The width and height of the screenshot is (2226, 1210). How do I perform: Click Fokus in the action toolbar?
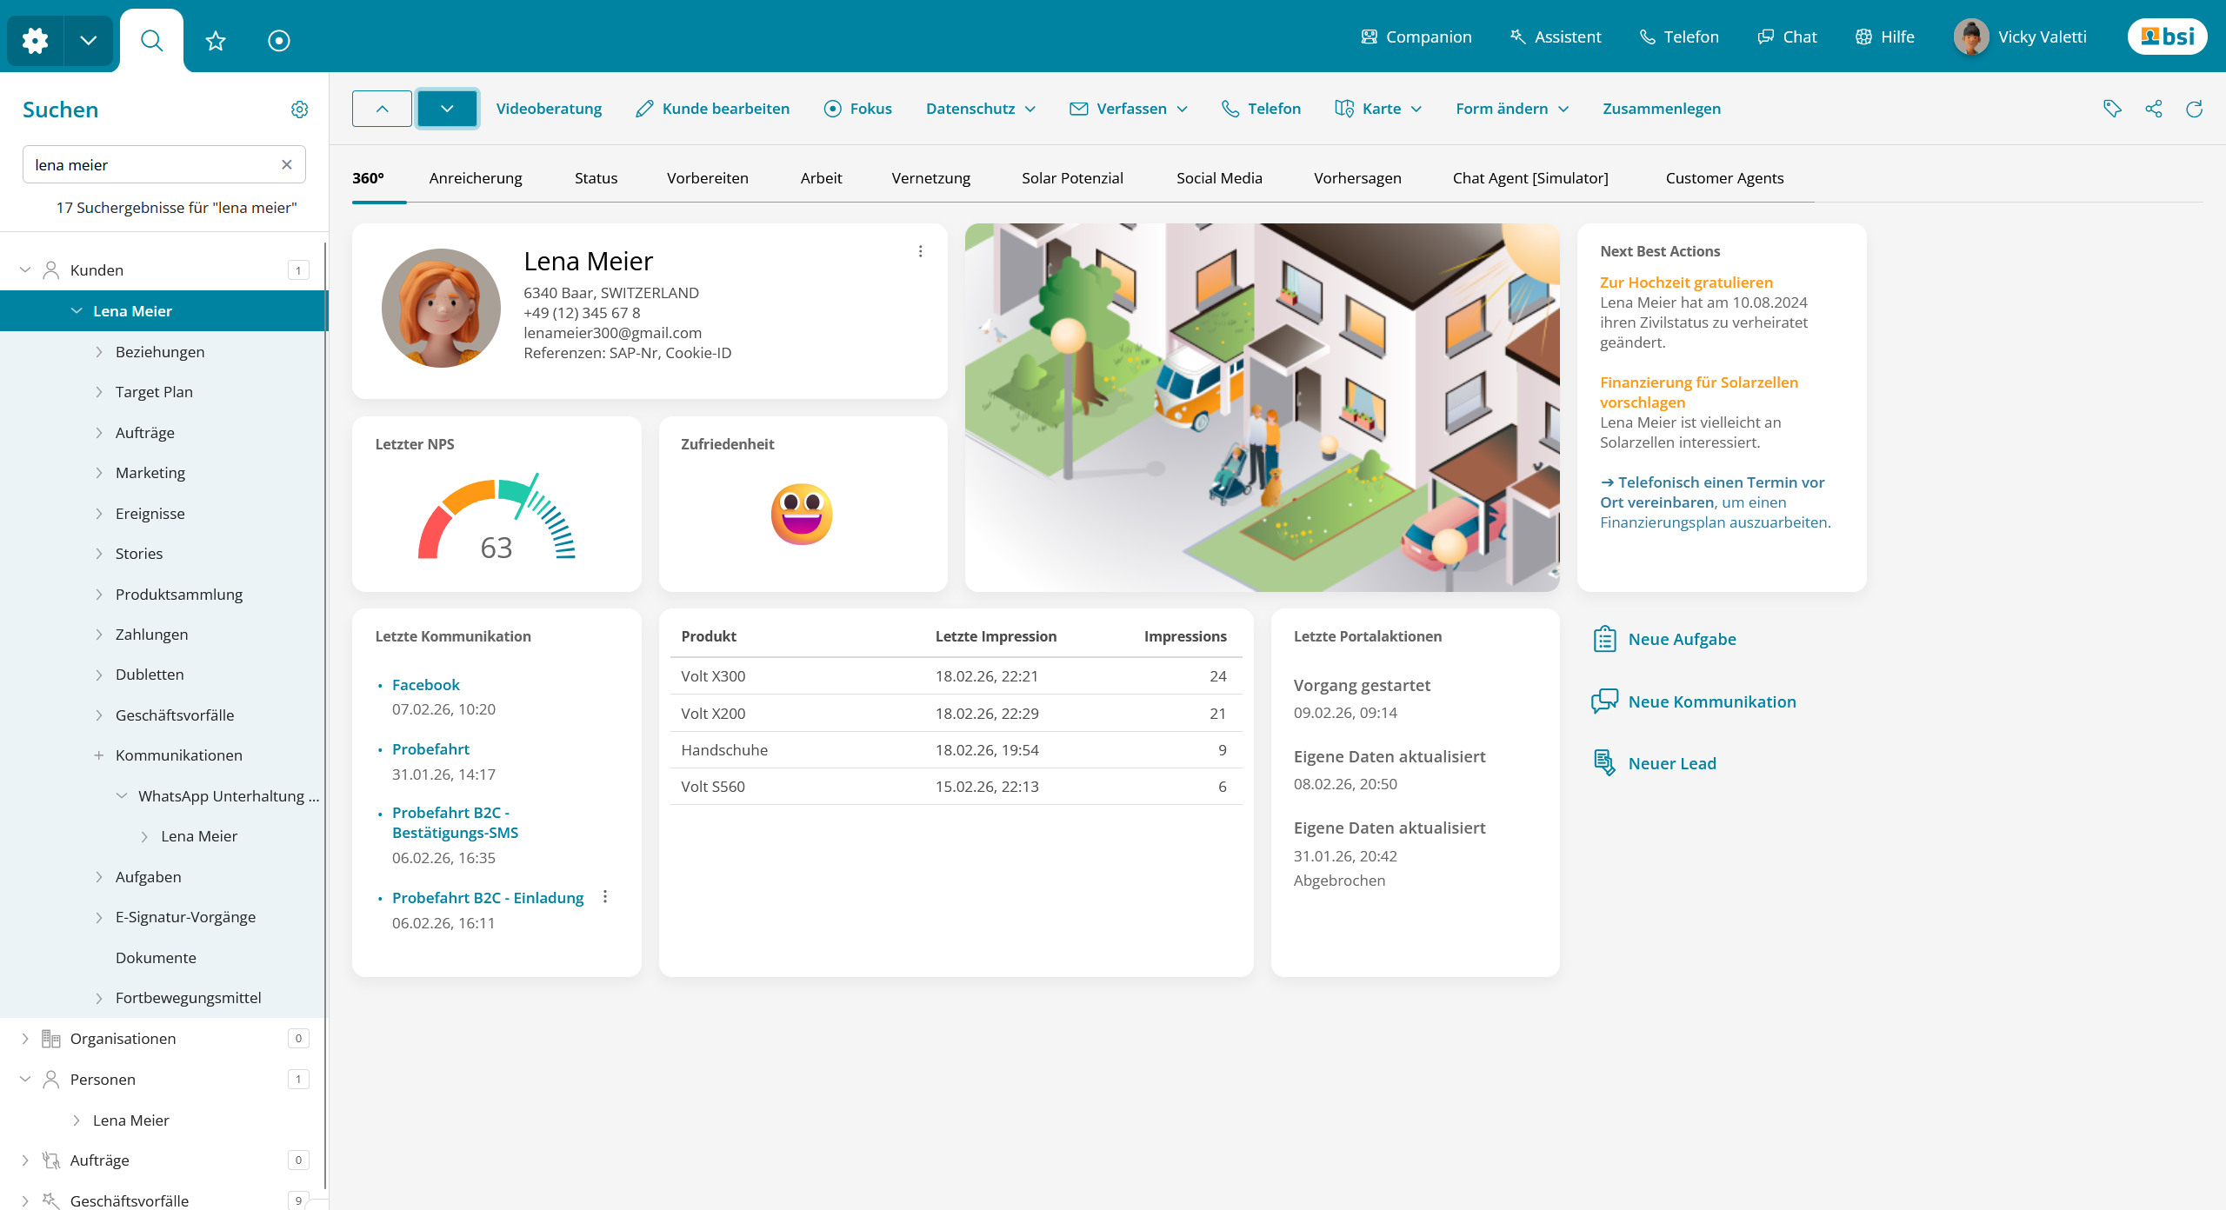coord(857,109)
